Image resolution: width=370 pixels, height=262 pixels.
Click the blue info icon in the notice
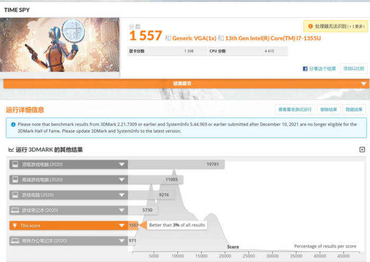pos(13,124)
